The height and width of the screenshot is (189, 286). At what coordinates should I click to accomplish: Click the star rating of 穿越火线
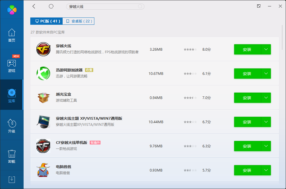[190, 50]
